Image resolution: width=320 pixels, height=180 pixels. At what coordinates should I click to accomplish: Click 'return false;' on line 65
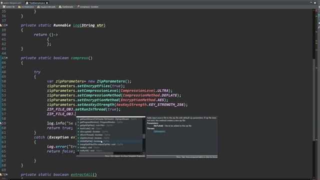(61, 151)
